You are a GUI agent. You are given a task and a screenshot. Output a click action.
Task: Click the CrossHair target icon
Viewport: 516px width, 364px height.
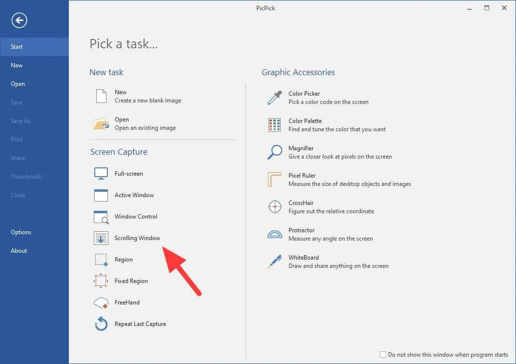pyautogui.click(x=275, y=207)
